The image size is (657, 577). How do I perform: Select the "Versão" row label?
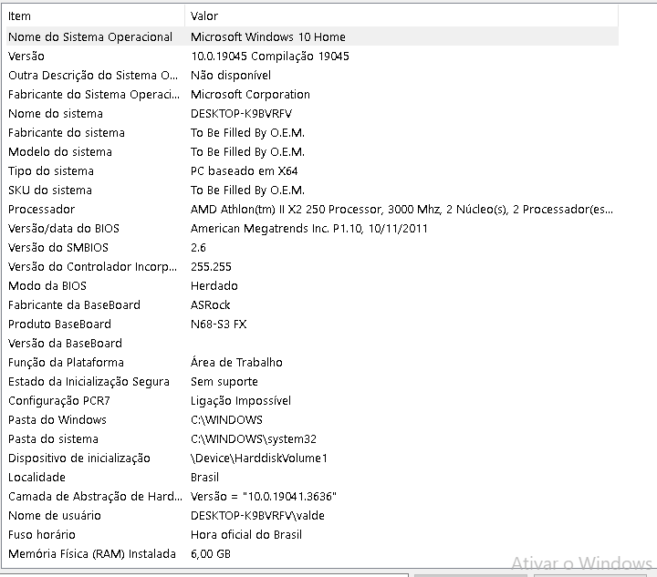point(26,57)
